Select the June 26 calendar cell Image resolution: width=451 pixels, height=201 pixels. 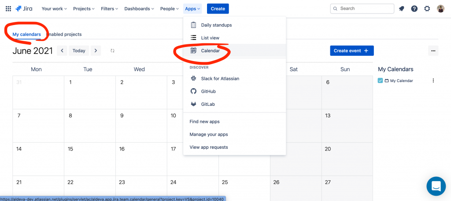296,188
